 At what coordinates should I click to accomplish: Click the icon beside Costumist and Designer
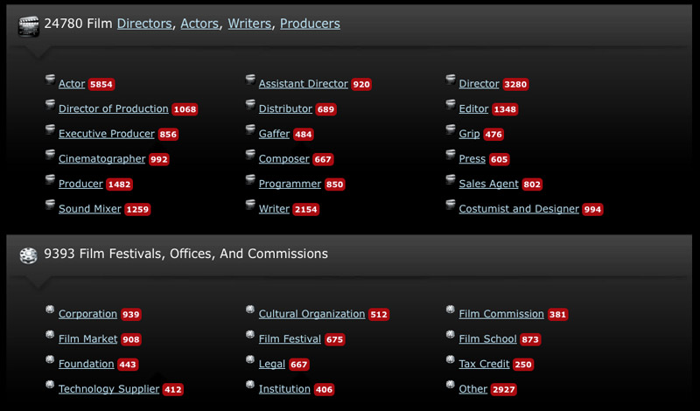point(451,206)
